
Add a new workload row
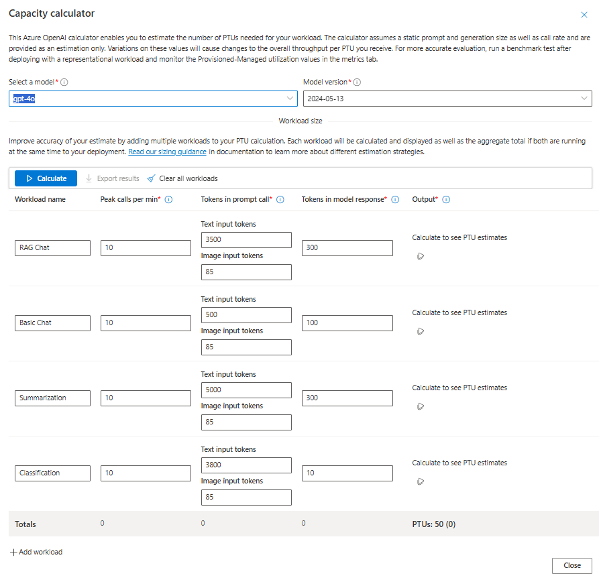tap(36, 552)
